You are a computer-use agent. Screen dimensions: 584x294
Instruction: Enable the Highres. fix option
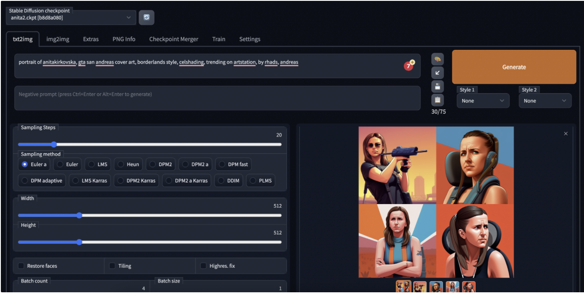pyautogui.click(x=203, y=266)
